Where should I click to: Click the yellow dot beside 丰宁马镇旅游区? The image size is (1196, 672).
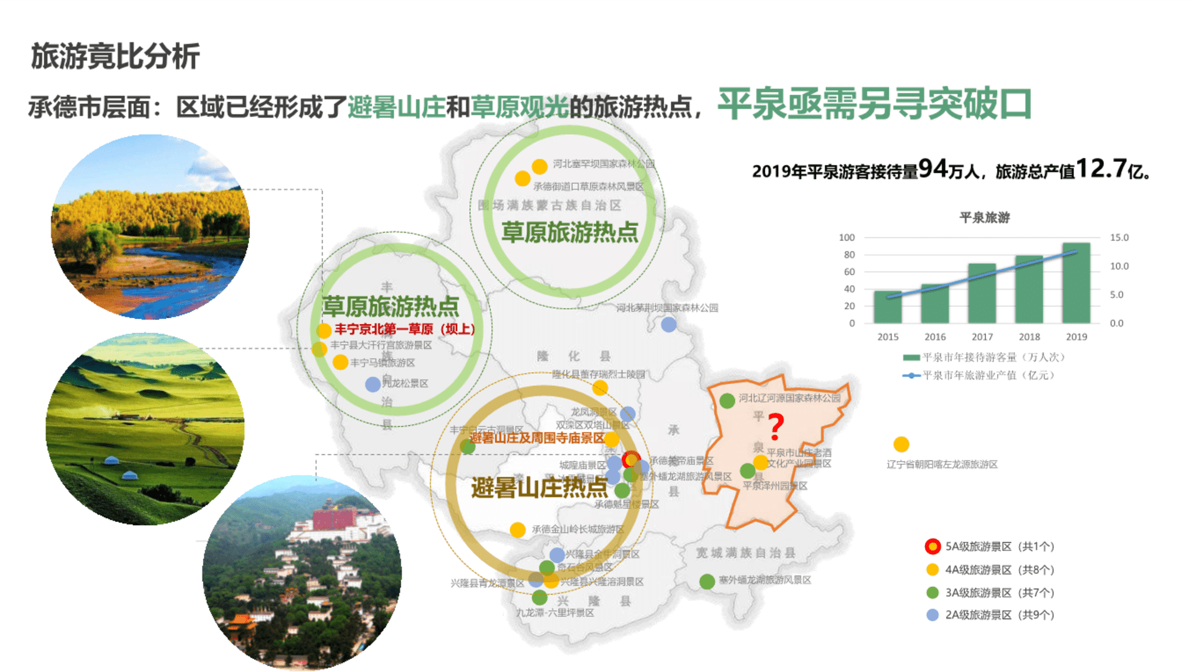340,362
